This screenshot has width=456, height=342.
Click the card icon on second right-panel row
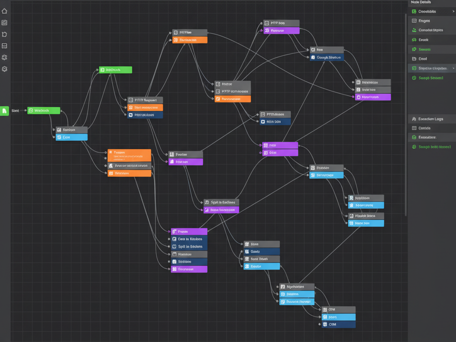(414, 21)
